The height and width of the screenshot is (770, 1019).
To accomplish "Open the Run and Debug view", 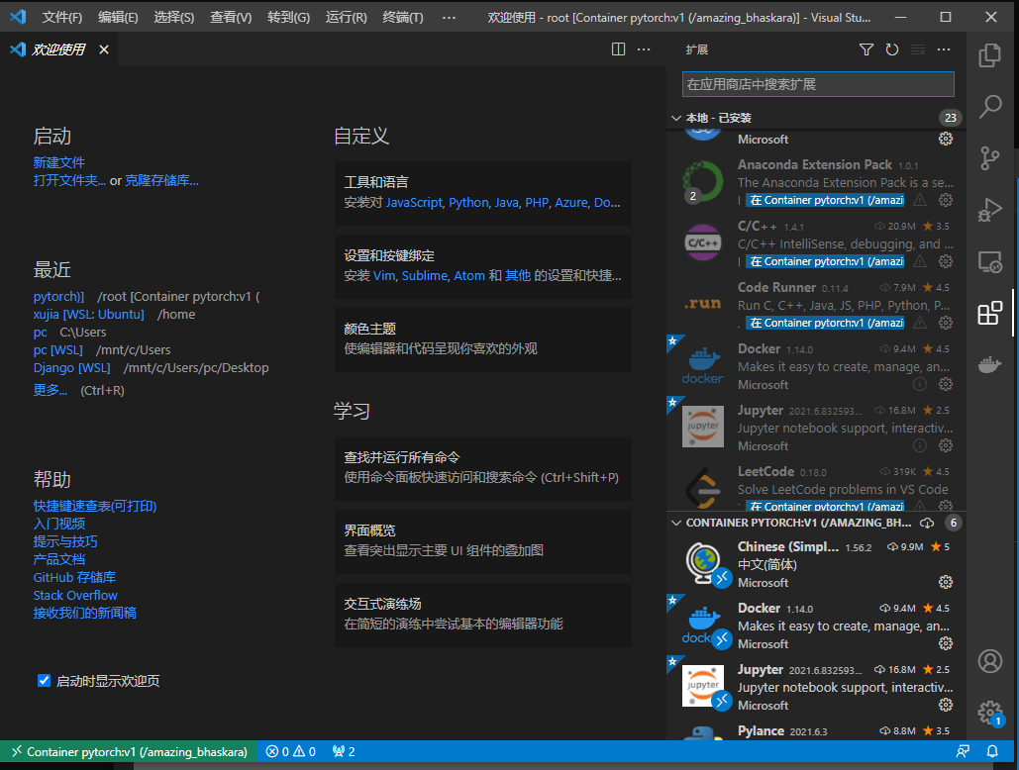I will point(989,211).
